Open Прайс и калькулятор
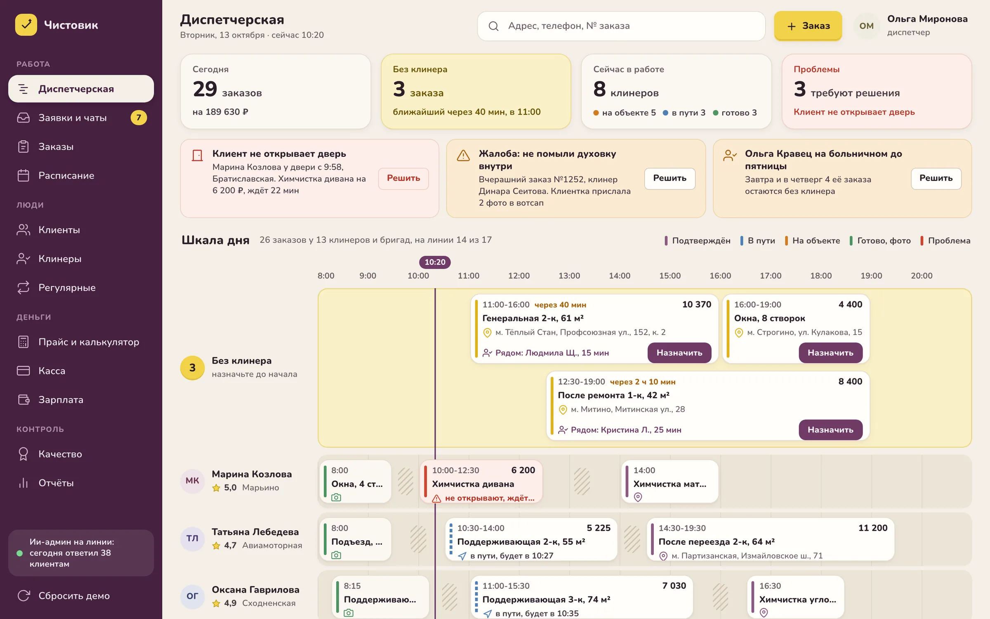The width and height of the screenshot is (990, 619). pyautogui.click(x=81, y=342)
